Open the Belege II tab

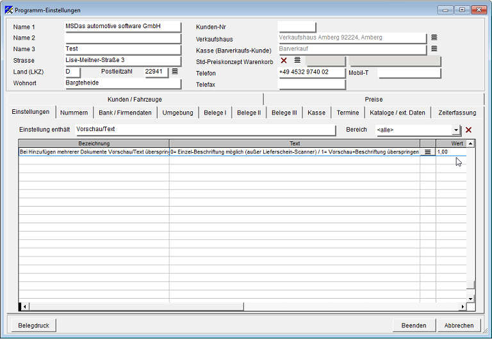(x=249, y=113)
